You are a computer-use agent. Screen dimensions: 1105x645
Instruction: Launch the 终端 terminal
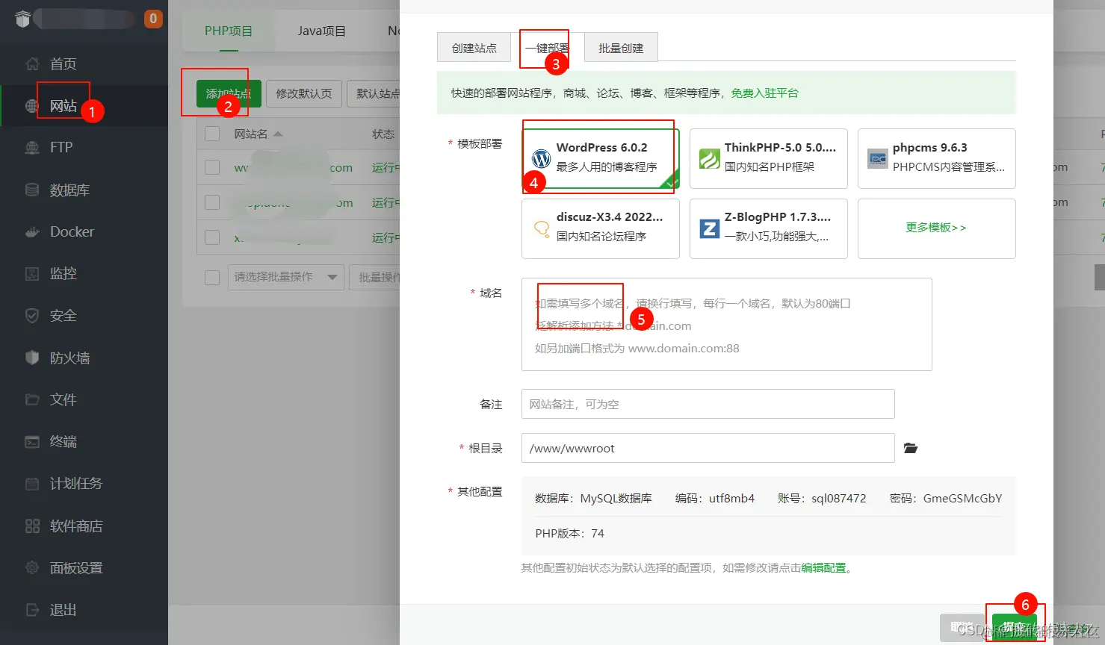pos(63,441)
